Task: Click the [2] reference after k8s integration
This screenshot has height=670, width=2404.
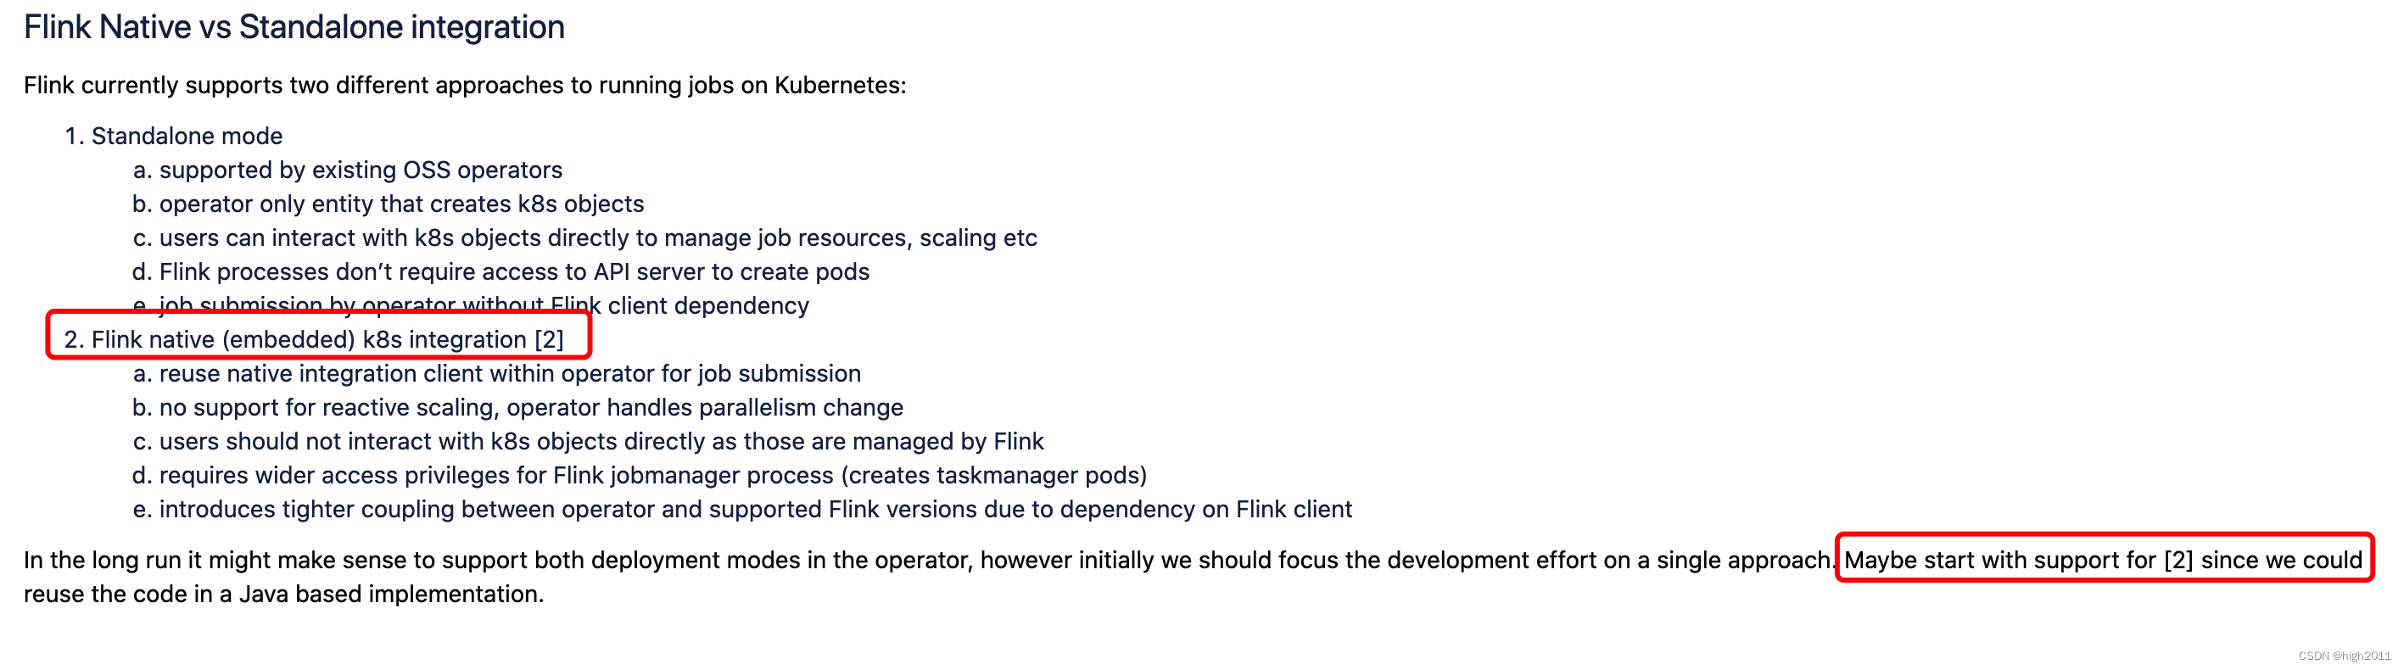Action: click(550, 340)
